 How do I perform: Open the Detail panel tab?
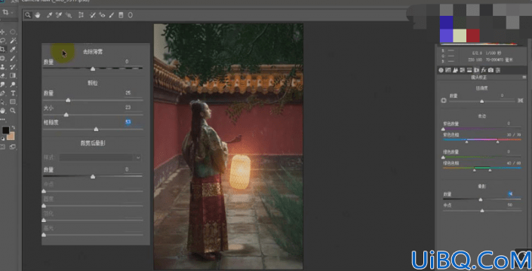pos(455,70)
